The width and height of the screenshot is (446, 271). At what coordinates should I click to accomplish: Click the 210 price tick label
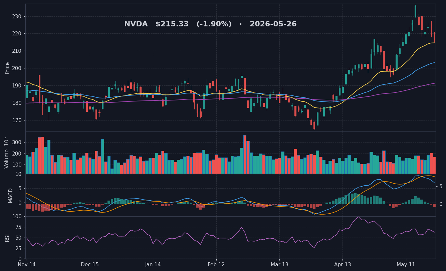17,51
